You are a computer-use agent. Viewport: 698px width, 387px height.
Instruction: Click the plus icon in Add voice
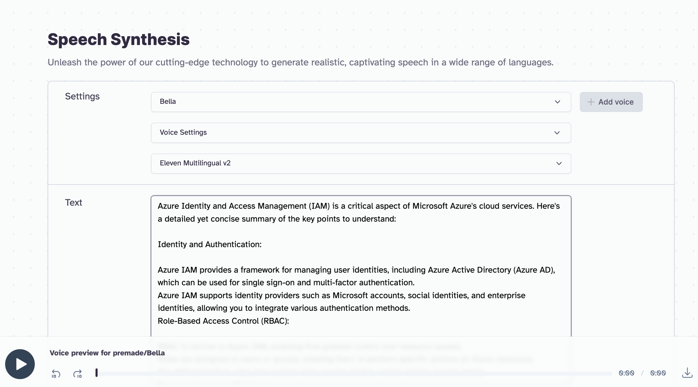tap(591, 102)
